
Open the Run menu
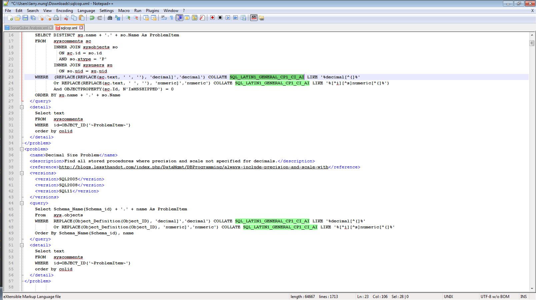pyautogui.click(x=138, y=11)
